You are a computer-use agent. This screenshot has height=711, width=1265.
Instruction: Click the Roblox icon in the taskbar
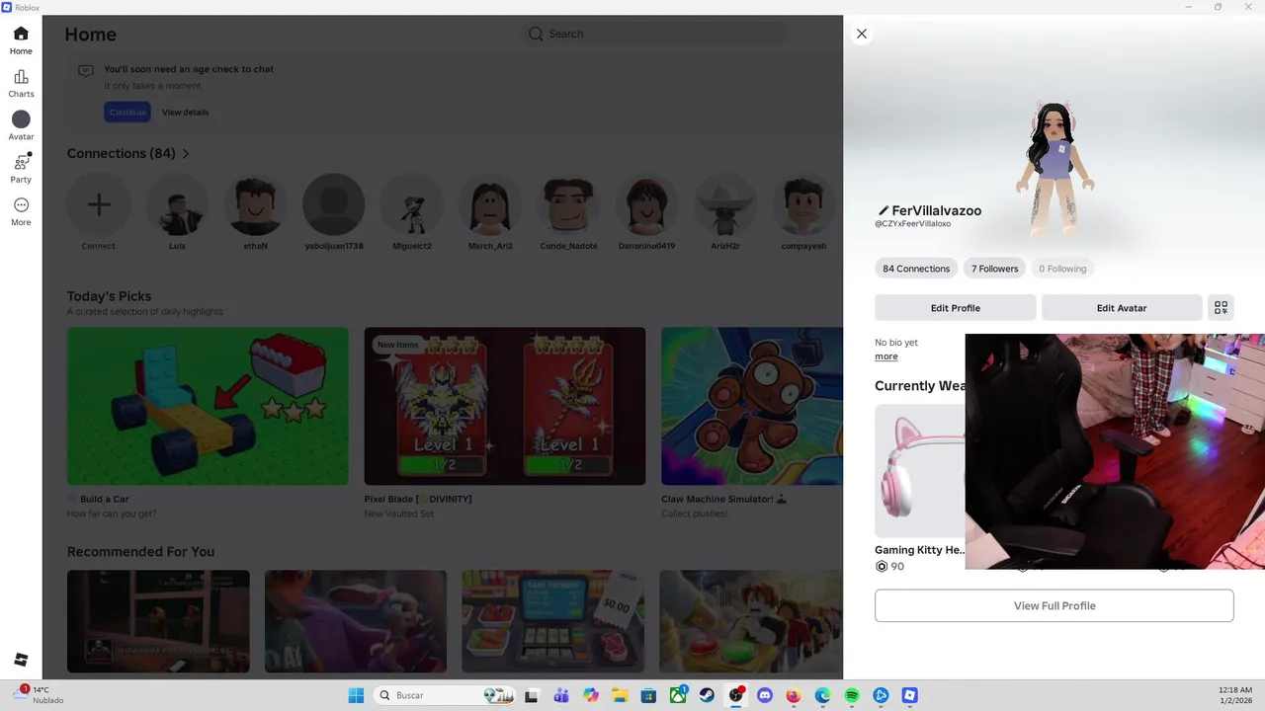coord(910,695)
